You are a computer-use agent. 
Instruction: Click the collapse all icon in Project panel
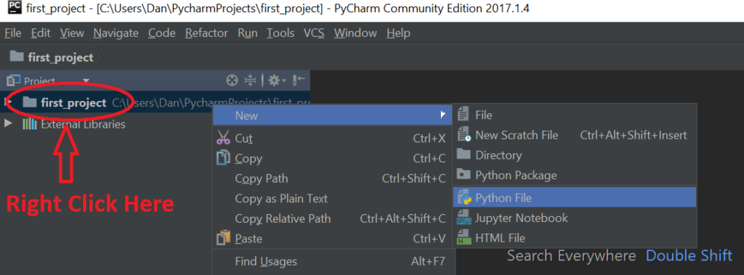point(250,81)
